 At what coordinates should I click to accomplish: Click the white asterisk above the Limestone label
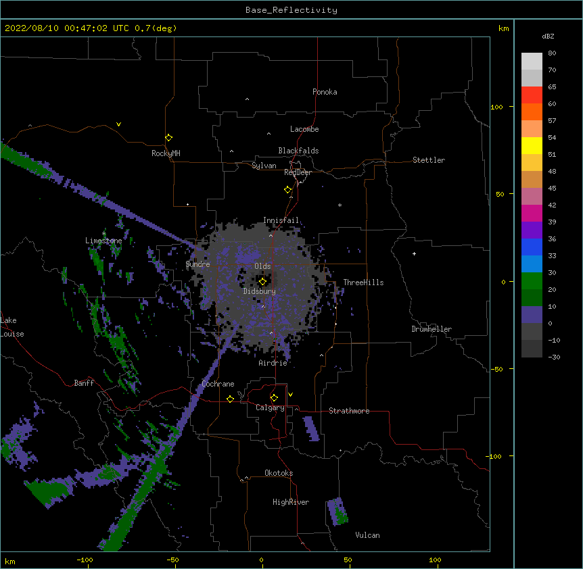(x=104, y=233)
